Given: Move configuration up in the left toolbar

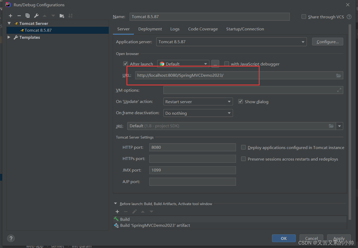Looking at the screenshot, I should (45, 16).
